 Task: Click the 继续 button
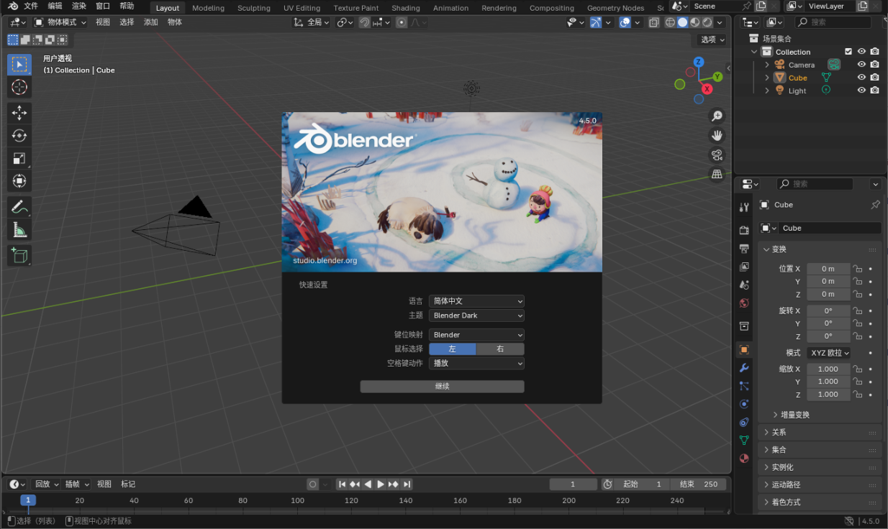(442, 387)
